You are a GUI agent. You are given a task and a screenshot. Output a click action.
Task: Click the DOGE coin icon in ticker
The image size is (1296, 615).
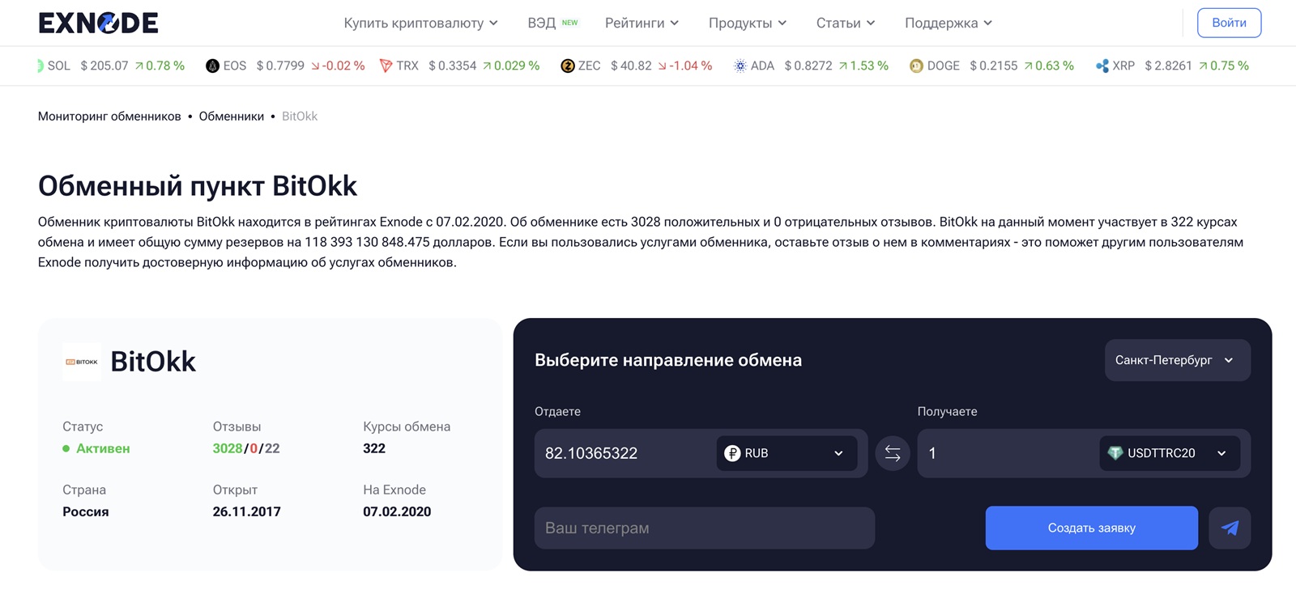pyautogui.click(x=916, y=66)
